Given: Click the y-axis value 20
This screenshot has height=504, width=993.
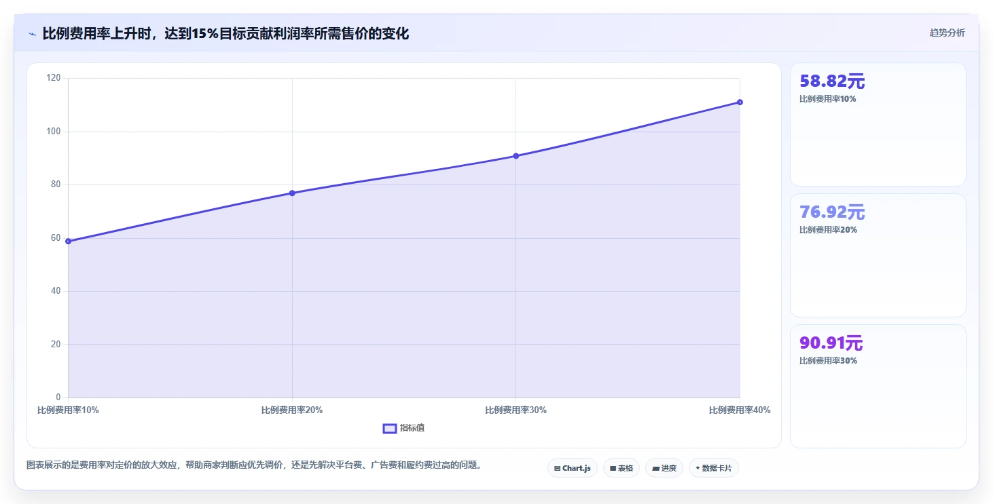Looking at the screenshot, I should click(56, 345).
